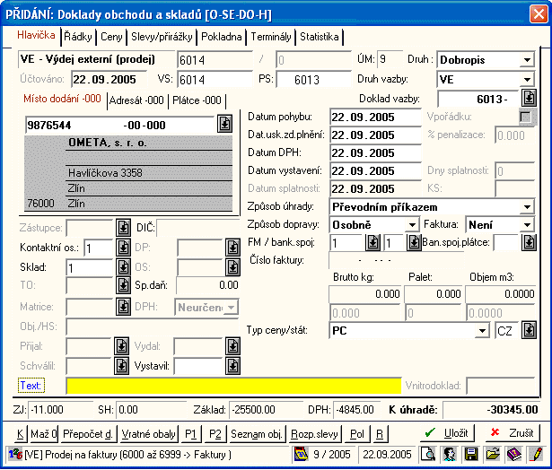Open lookup for Kontaktní os. field
552x470 pixels.
pos(123,248)
